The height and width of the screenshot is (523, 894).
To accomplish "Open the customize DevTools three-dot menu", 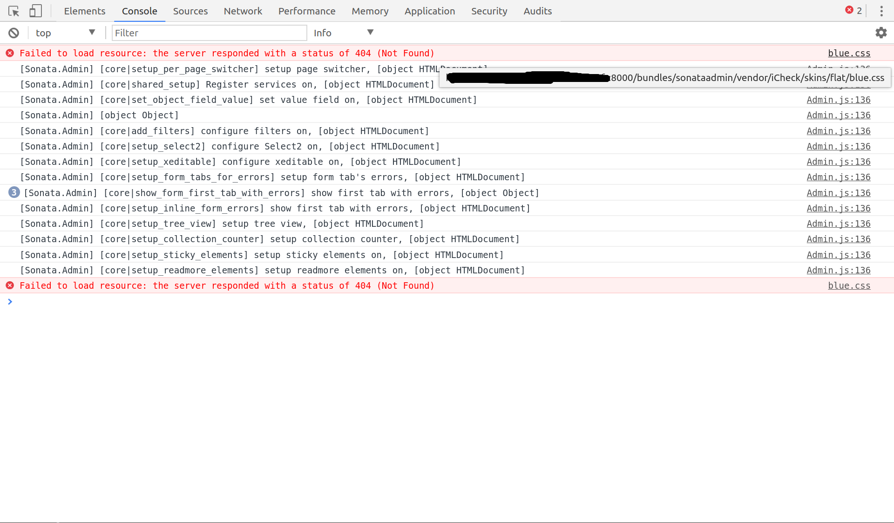I will [881, 11].
